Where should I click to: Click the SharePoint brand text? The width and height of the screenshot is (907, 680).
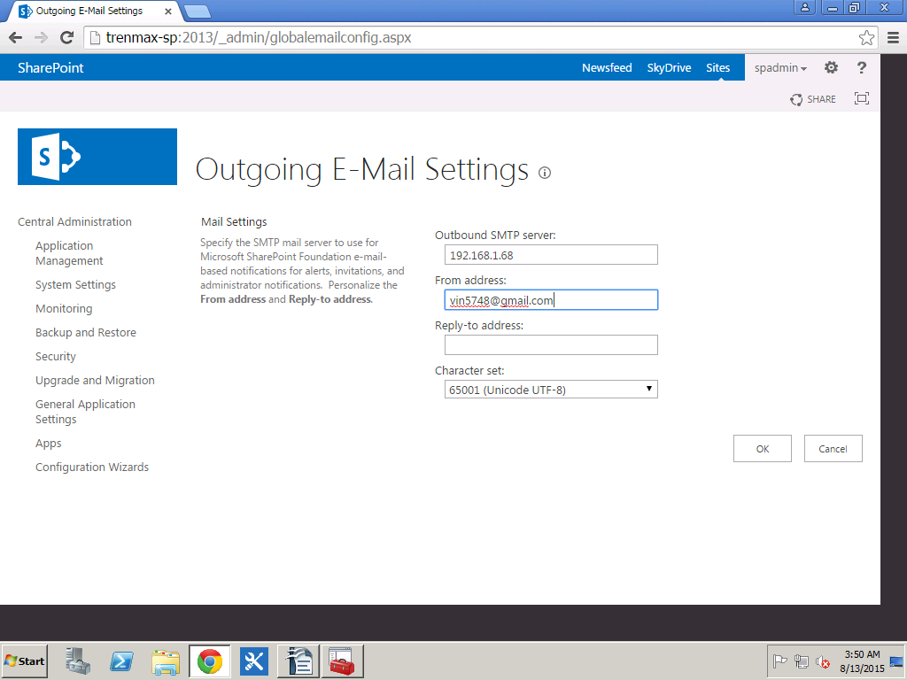[50, 67]
